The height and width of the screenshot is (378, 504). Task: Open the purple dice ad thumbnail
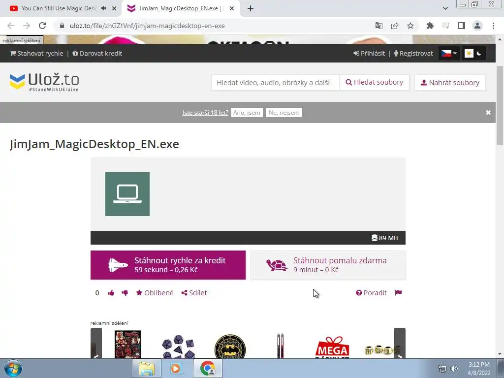[x=178, y=346]
